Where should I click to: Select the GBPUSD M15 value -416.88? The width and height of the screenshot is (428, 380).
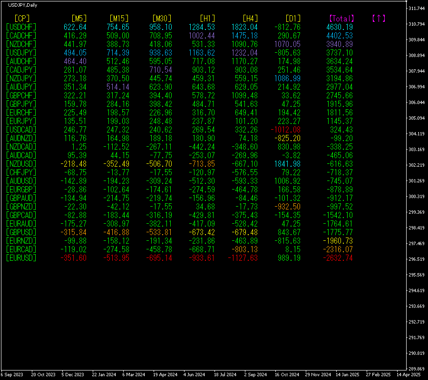tap(117, 232)
